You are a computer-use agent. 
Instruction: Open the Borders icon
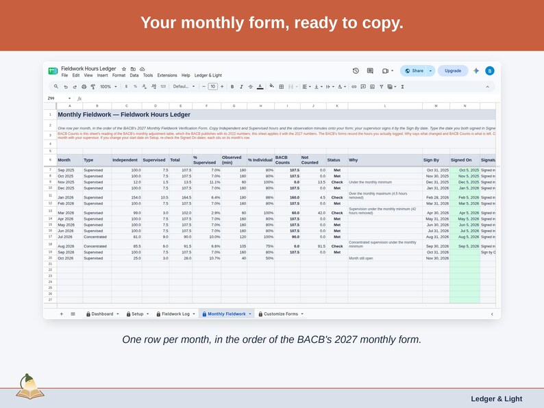pos(282,87)
